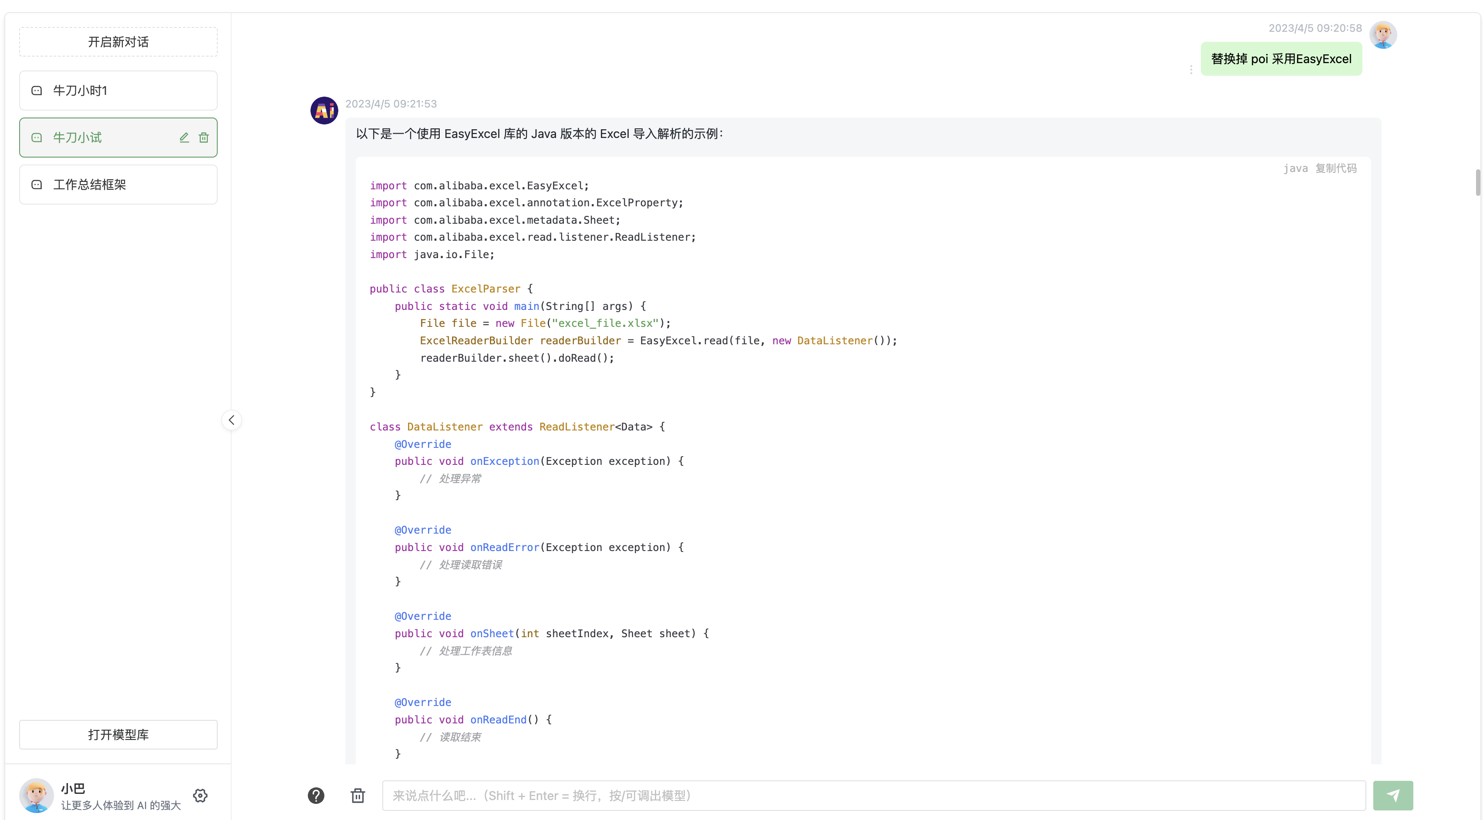Click the slogan 让更多人体验到 AI 的强大
Screen dimensions: 1483x820
[x=121, y=806]
